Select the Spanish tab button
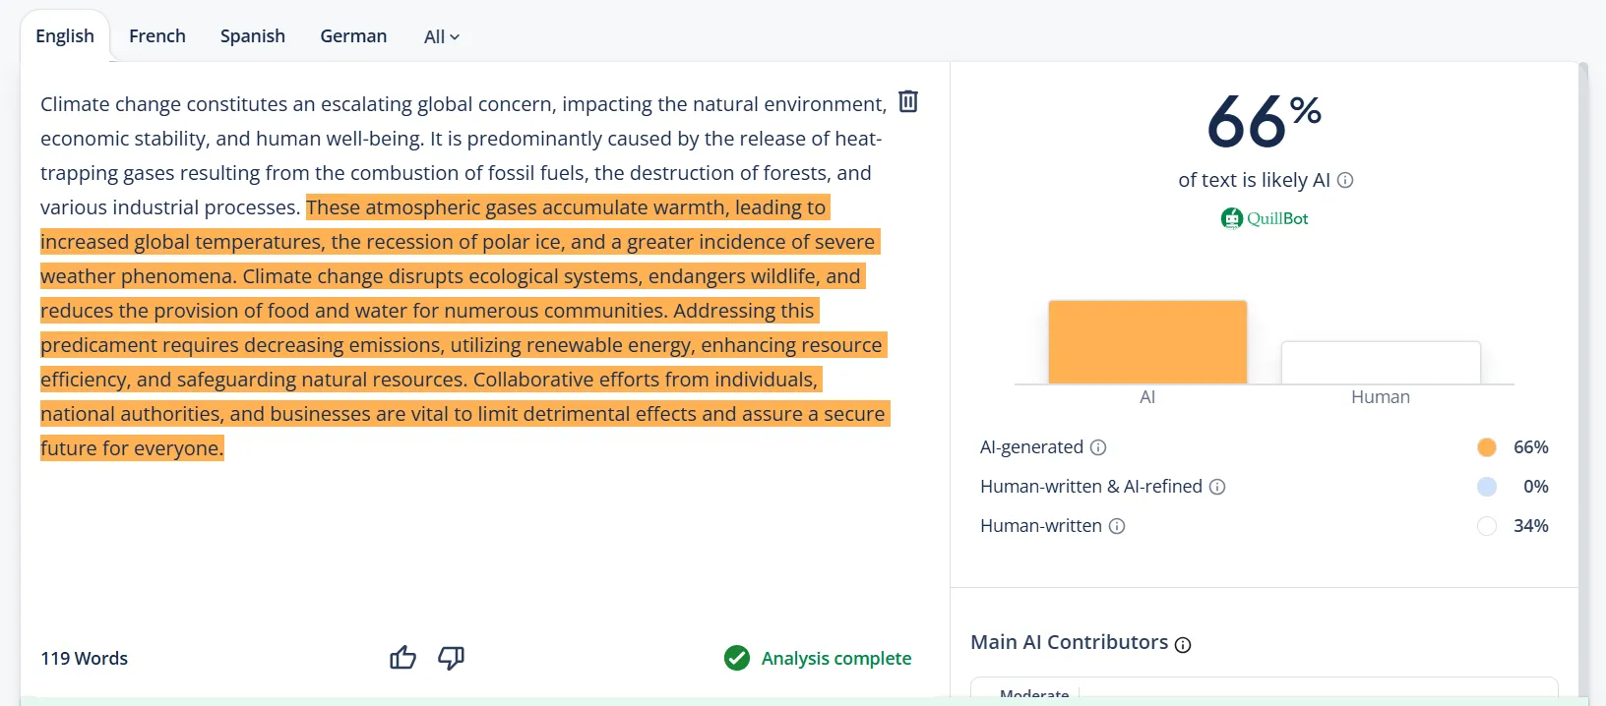Screen dimensions: 1606x706 click(x=252, y=35)
